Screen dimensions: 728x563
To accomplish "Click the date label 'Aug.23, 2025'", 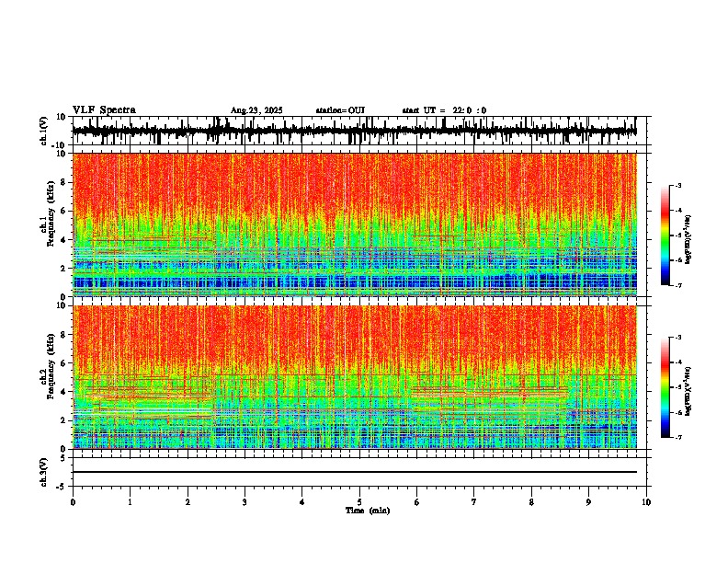I will 256,110.
